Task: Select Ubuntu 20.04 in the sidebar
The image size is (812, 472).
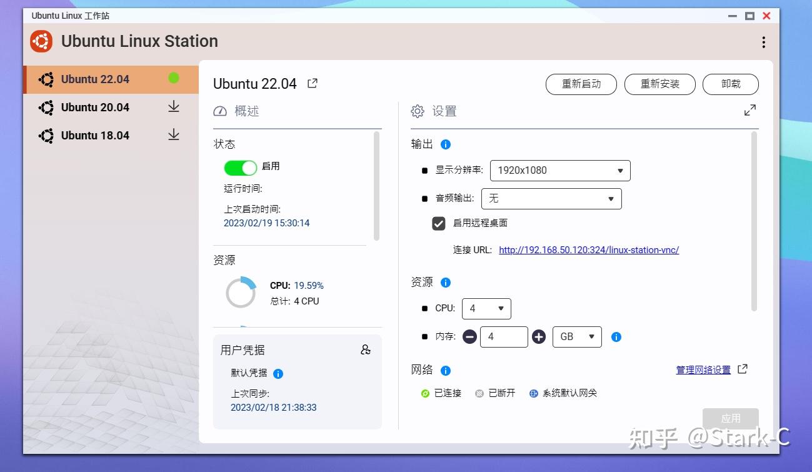Action: [94, 107]
